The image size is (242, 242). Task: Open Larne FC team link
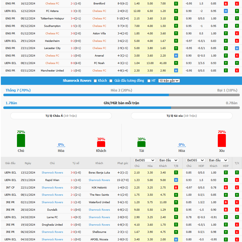pyautogui.click(x=52, y=217)
